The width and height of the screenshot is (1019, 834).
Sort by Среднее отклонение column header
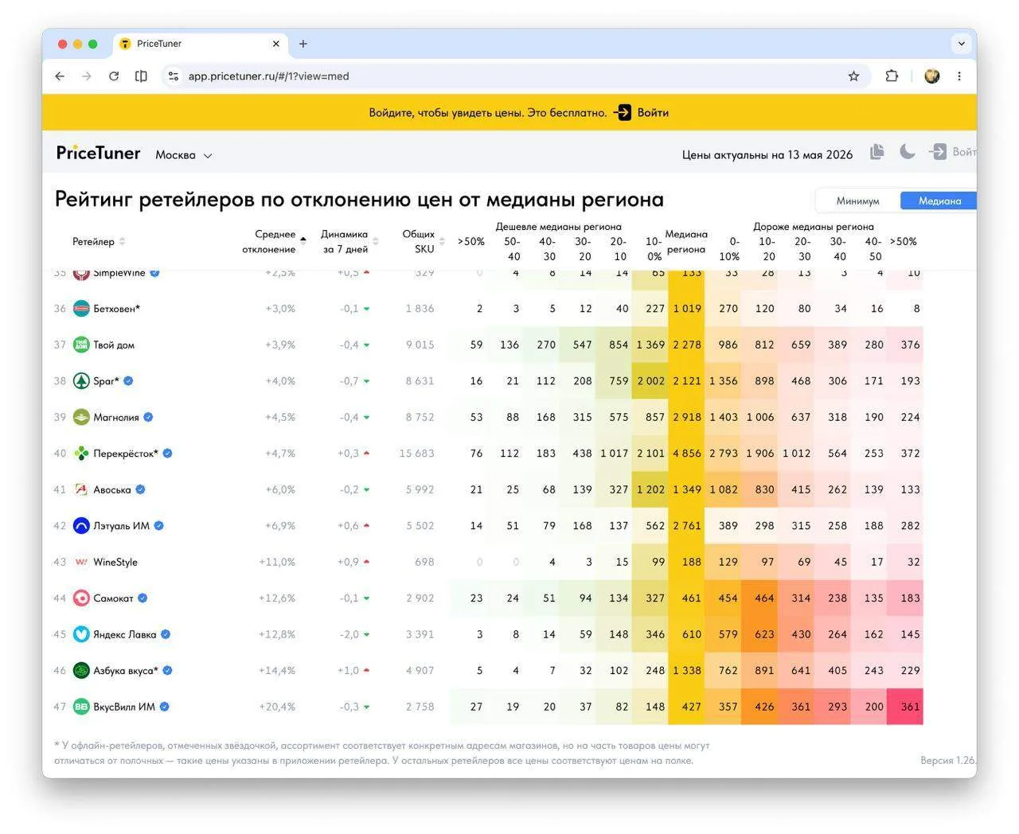pyautogui.click(x=274, y=242)
